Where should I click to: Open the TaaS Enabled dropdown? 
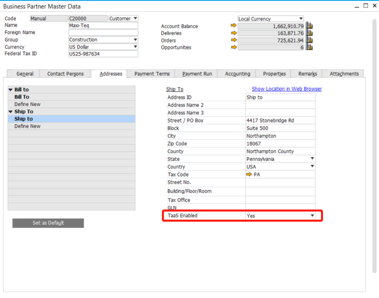pos(312,216)
